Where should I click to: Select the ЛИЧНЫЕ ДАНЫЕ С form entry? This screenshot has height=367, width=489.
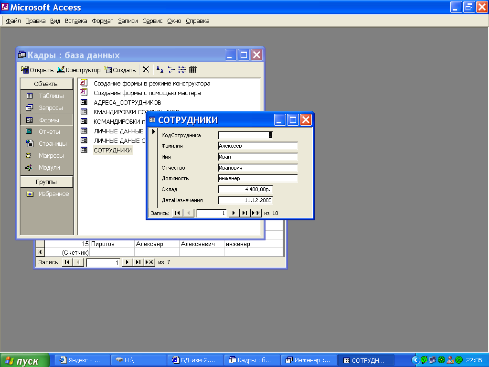(x=119, y=141)
